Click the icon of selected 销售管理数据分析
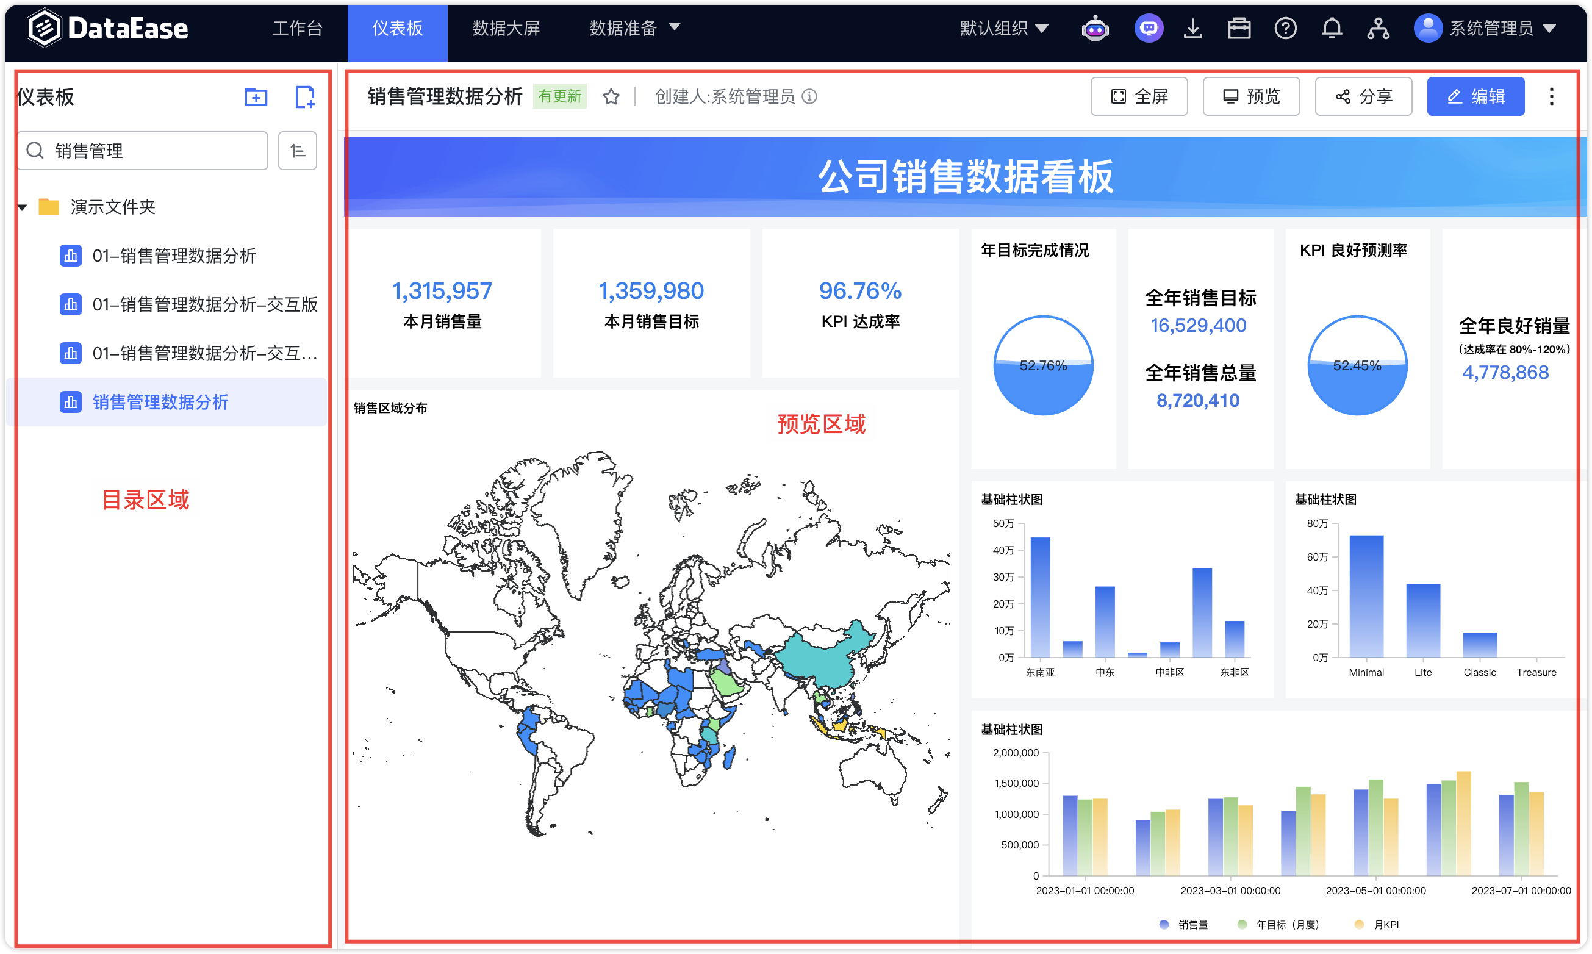1592x954 pixels. point(71,402)
